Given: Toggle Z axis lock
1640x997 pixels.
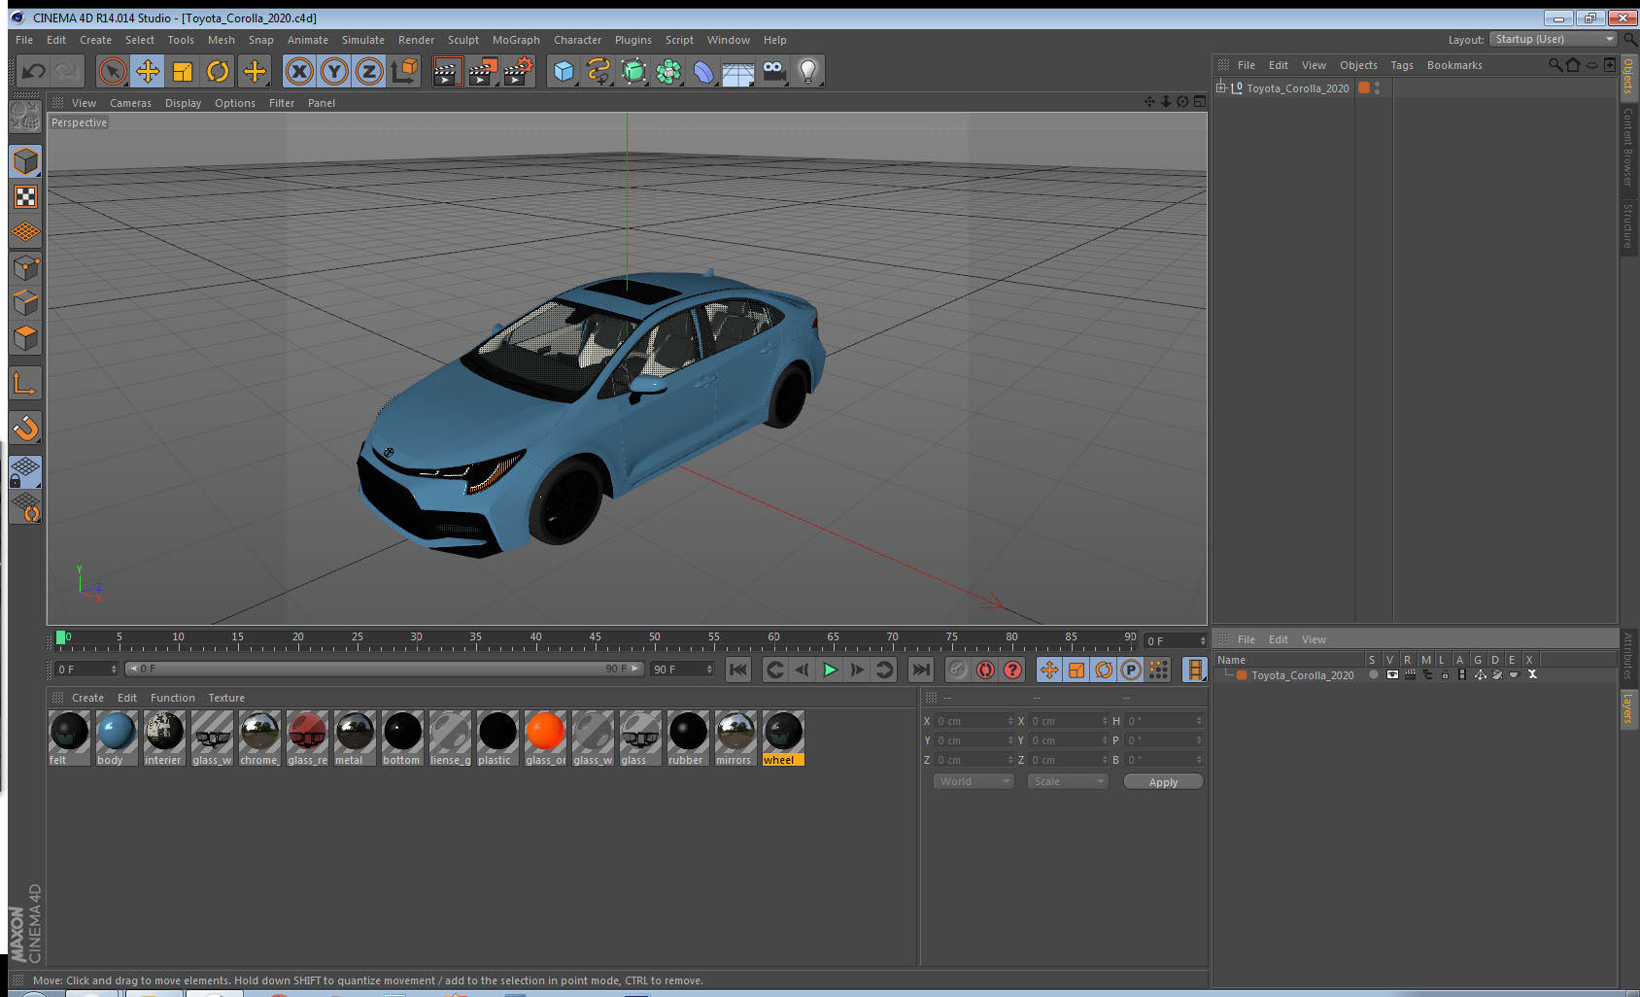Looking at the screenshot, I should point(369,71).
